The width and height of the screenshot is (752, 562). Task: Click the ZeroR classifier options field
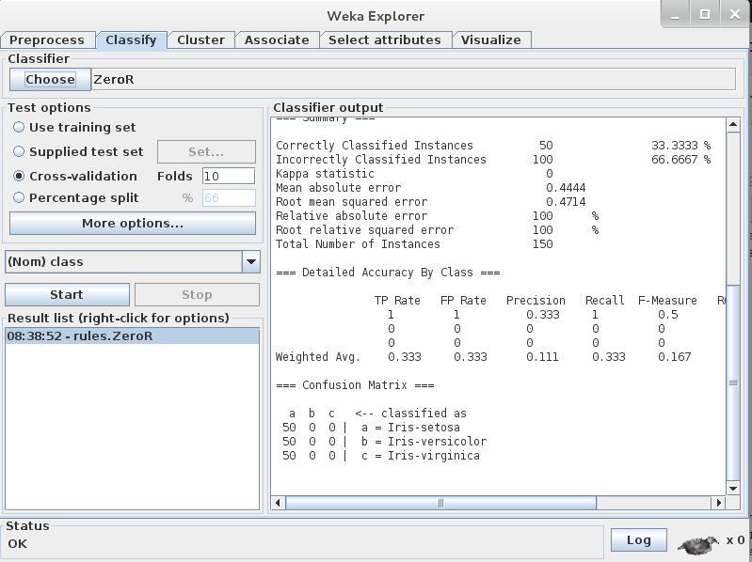click(413, 79)
